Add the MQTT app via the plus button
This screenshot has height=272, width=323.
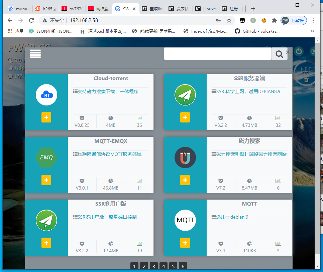(185, 243)
